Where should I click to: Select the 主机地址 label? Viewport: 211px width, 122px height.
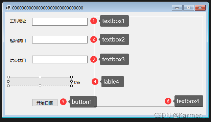pos(18,21)
